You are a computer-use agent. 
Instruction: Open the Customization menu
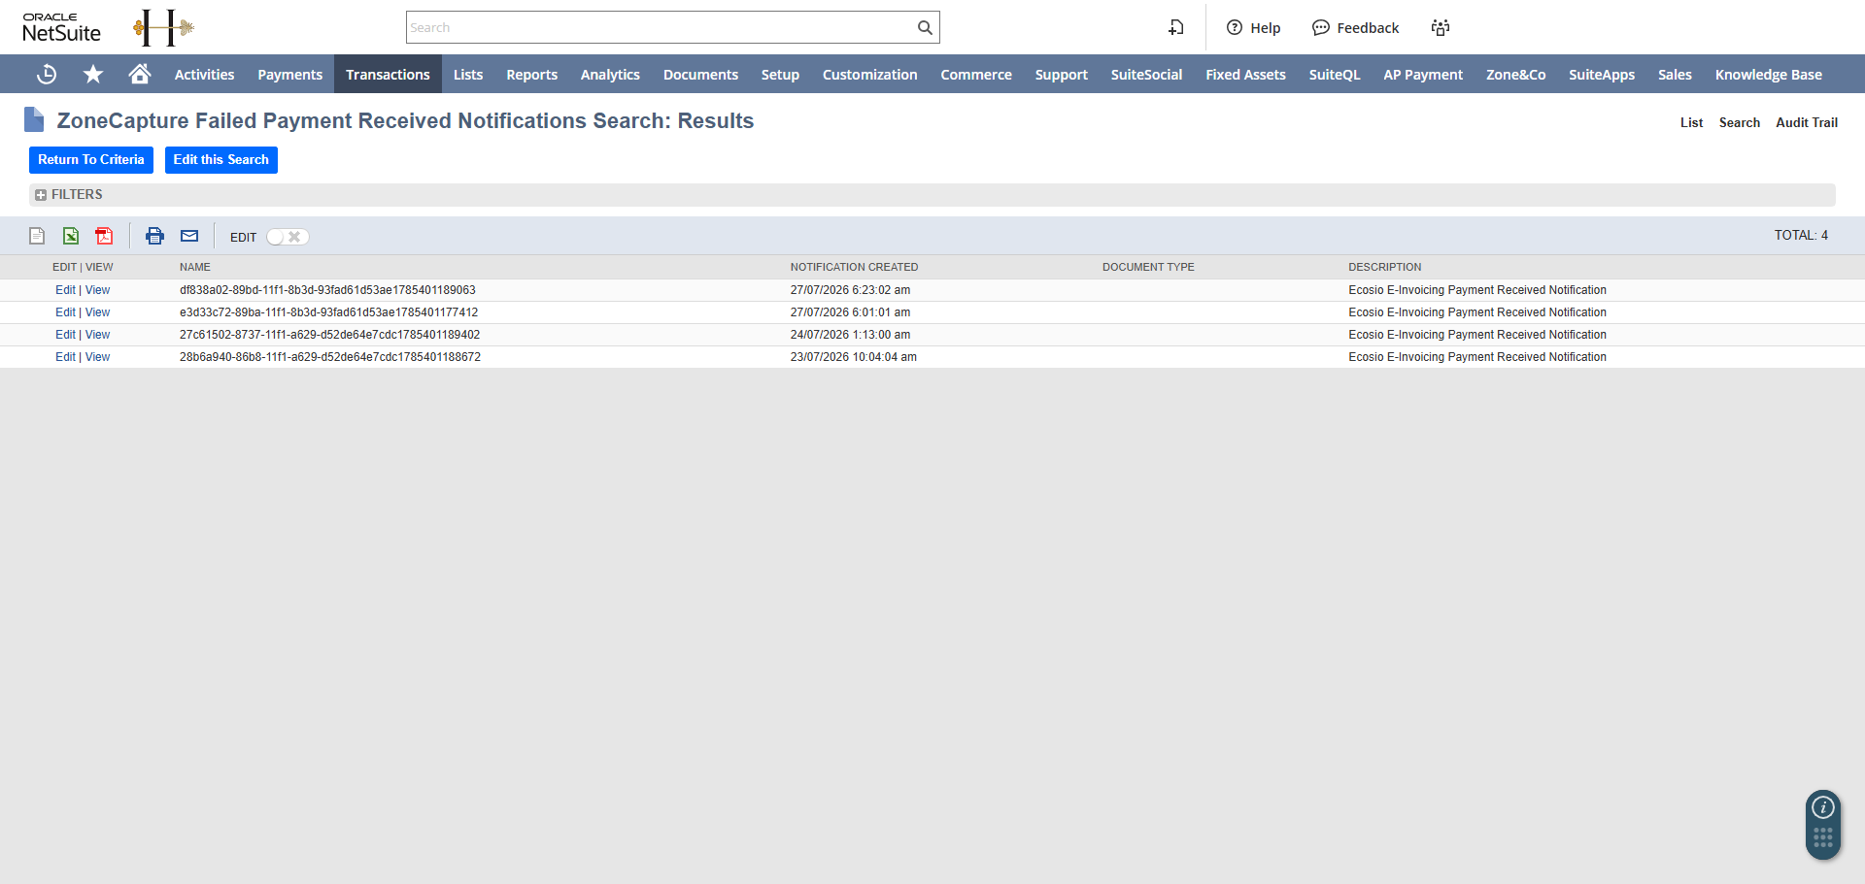[x=869, y=75]
